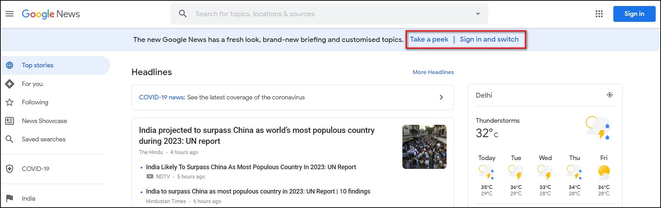This screenshot has width=661, height=208.
Task: Open the NDTV India population article
Action: coord(251,167)
